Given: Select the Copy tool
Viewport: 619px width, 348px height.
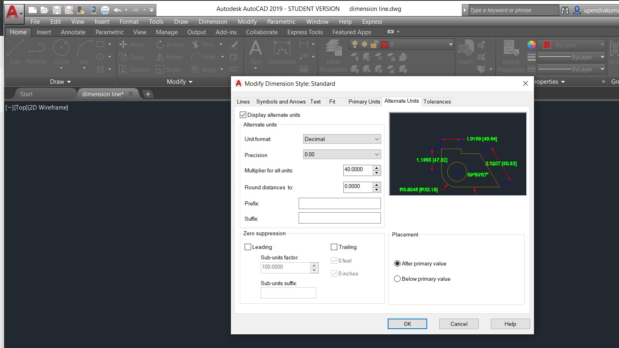Looking at the screenshot, I should [x=133, y=57].
